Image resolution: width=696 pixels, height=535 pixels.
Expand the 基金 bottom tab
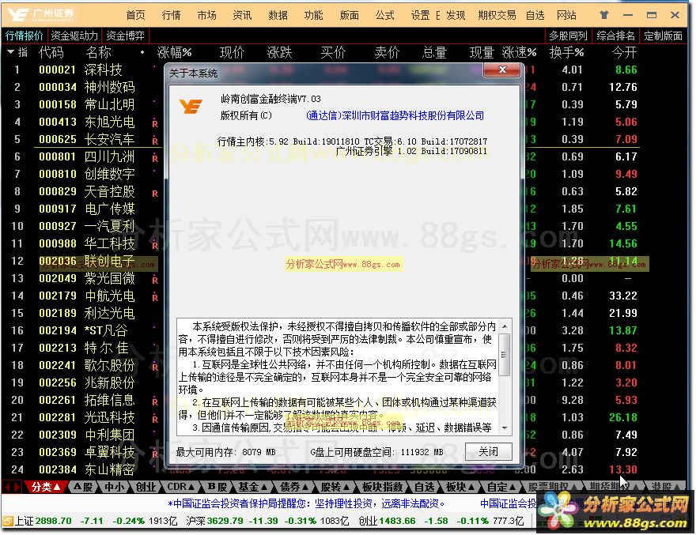click(x=252, y=487)
